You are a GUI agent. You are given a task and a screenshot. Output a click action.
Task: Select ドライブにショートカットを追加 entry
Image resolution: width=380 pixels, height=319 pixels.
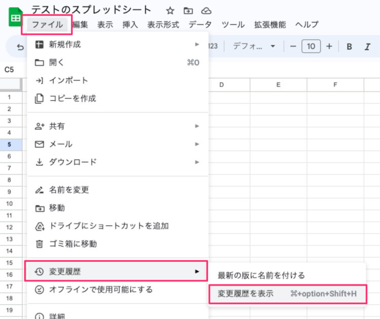[x=118, y=226]
